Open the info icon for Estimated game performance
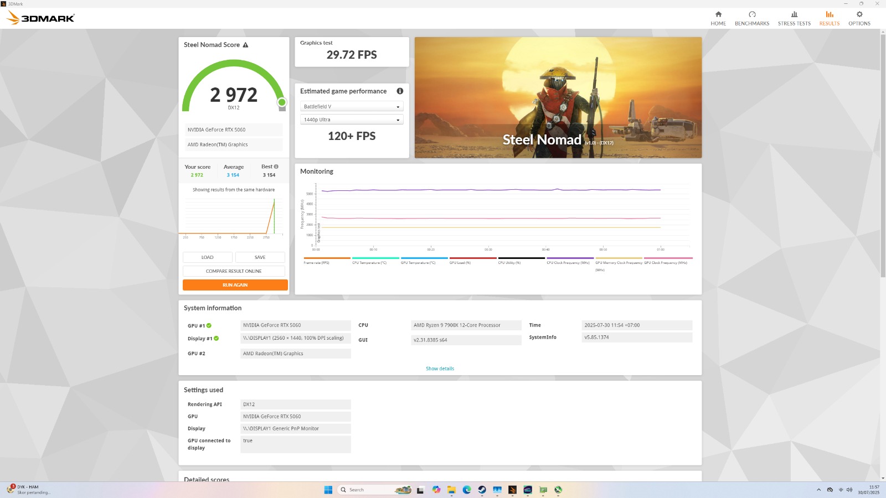 400,91
